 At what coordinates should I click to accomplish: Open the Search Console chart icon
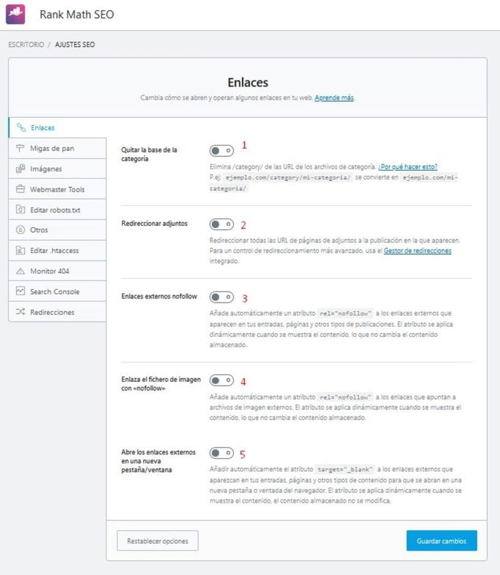[20, 292]
